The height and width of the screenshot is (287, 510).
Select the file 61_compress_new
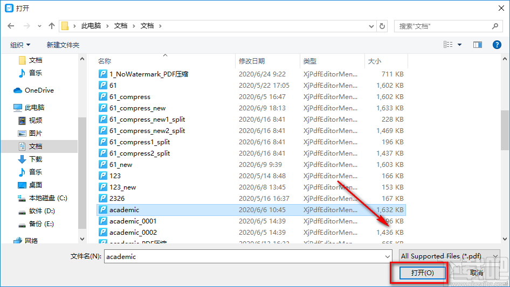pyautogui.click(x=137, y=108)
